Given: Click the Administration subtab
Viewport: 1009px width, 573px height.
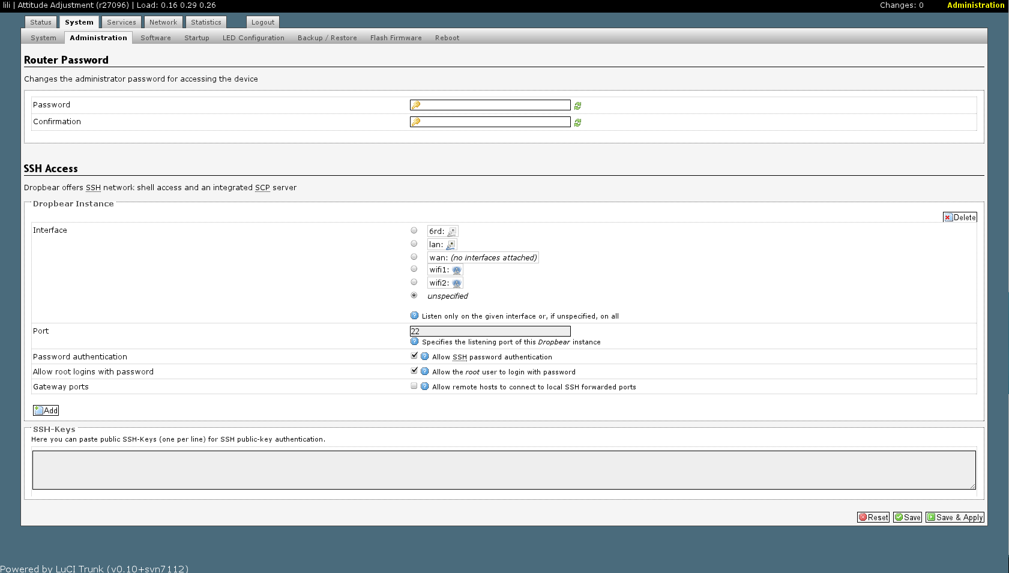Looking at the screenshot, I should coord(98,38).
